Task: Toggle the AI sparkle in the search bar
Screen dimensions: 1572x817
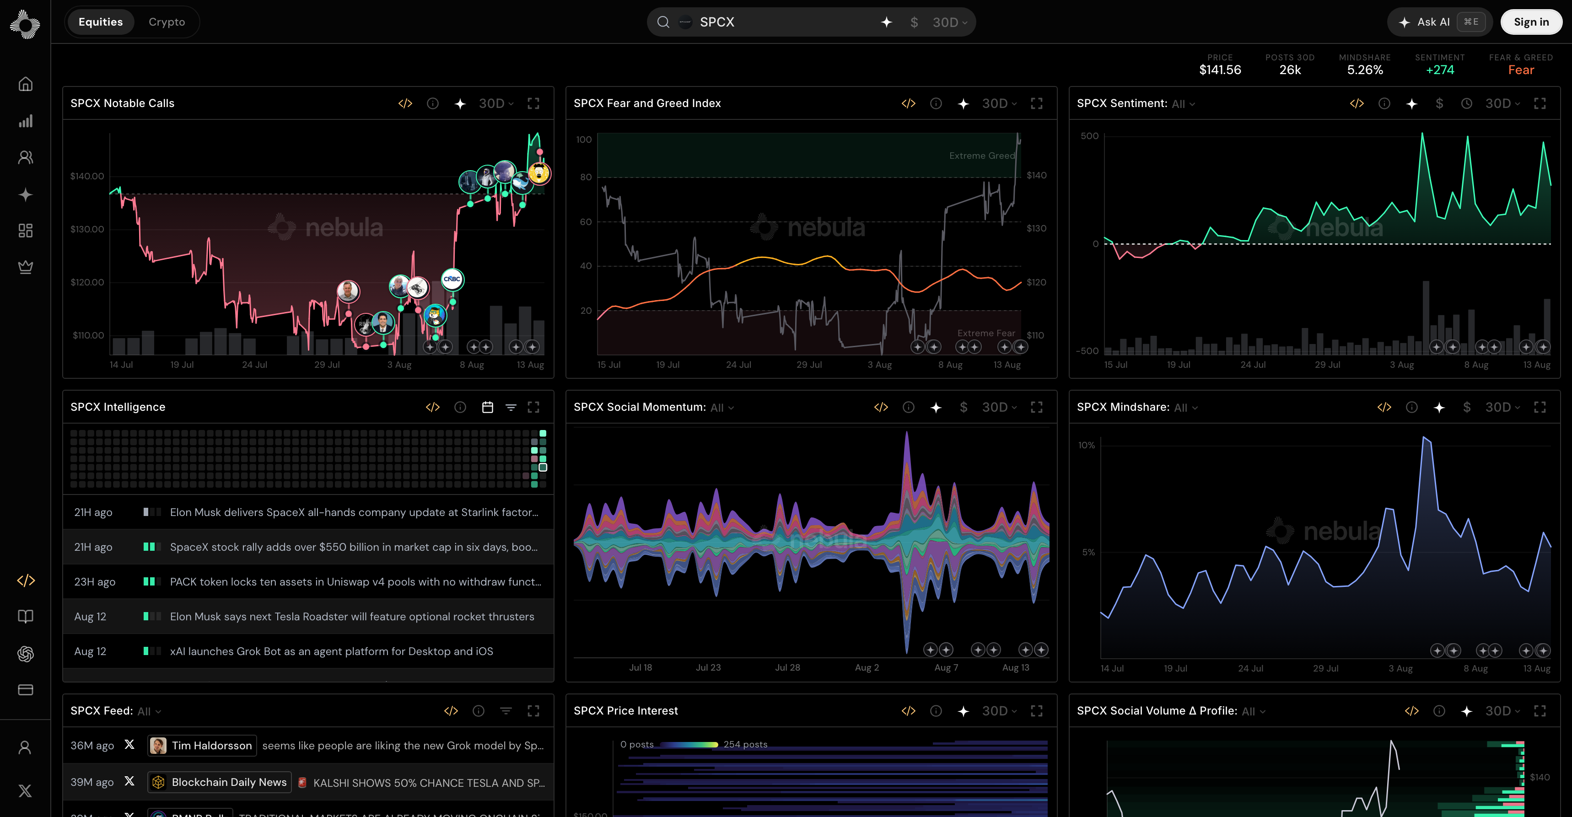Action: [x=887, y=22]
